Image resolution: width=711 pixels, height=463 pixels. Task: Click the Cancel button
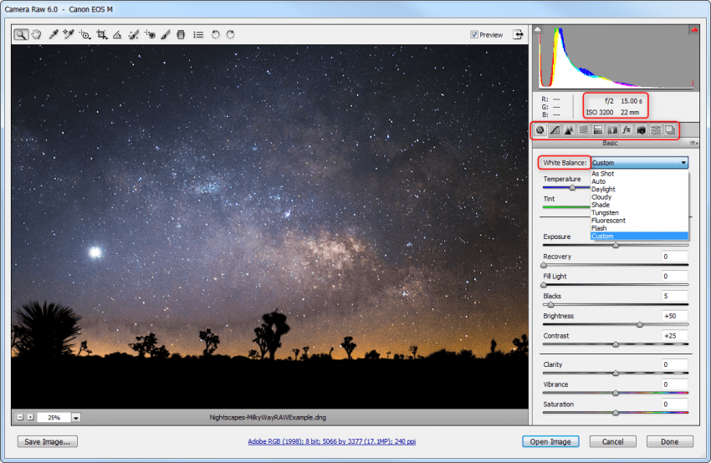[x=612, y=442]
